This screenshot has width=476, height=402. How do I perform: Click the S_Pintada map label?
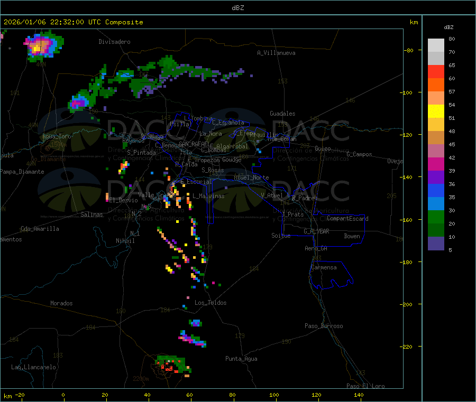(x=141, y=153)
